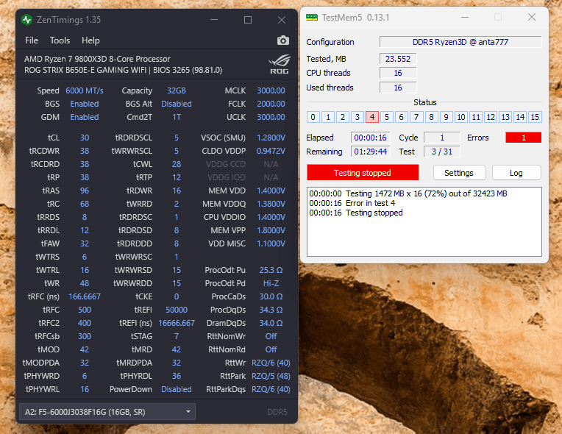Click the GDM Enabled value

click(85, 117)
